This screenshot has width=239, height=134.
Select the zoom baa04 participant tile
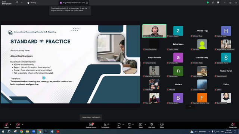tap(178, 31)
